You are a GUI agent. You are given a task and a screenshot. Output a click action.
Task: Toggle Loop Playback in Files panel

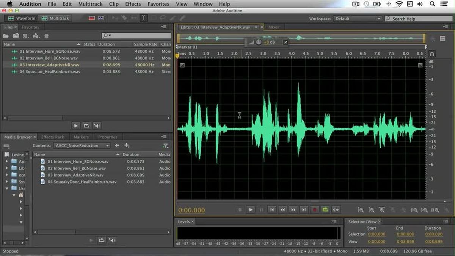pos(86,126)
